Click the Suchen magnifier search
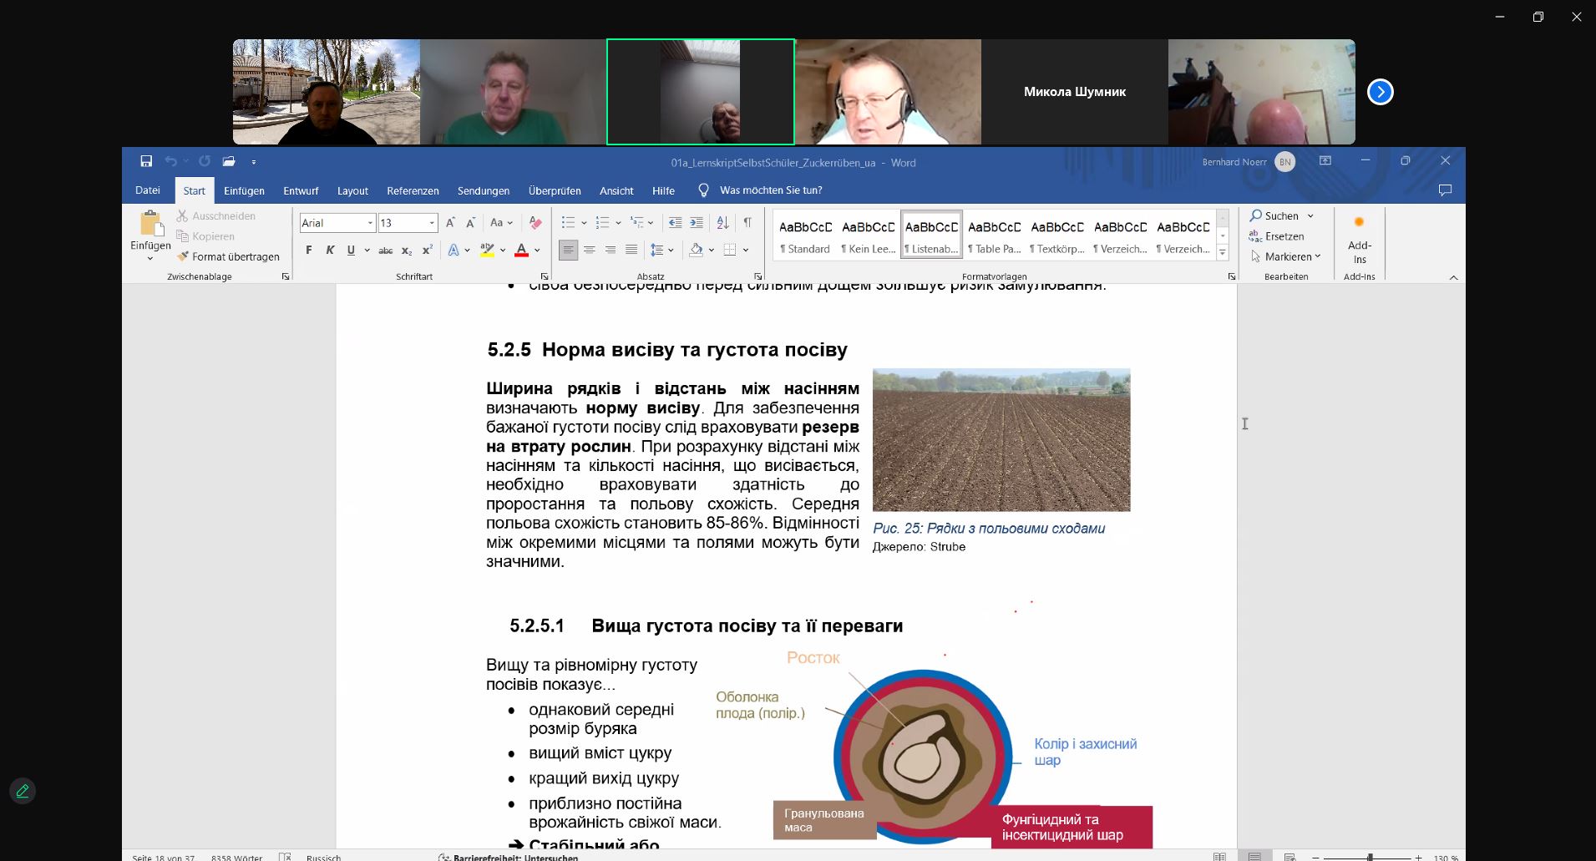This screenshot has width=1596, height=861. coord(1275,215)
